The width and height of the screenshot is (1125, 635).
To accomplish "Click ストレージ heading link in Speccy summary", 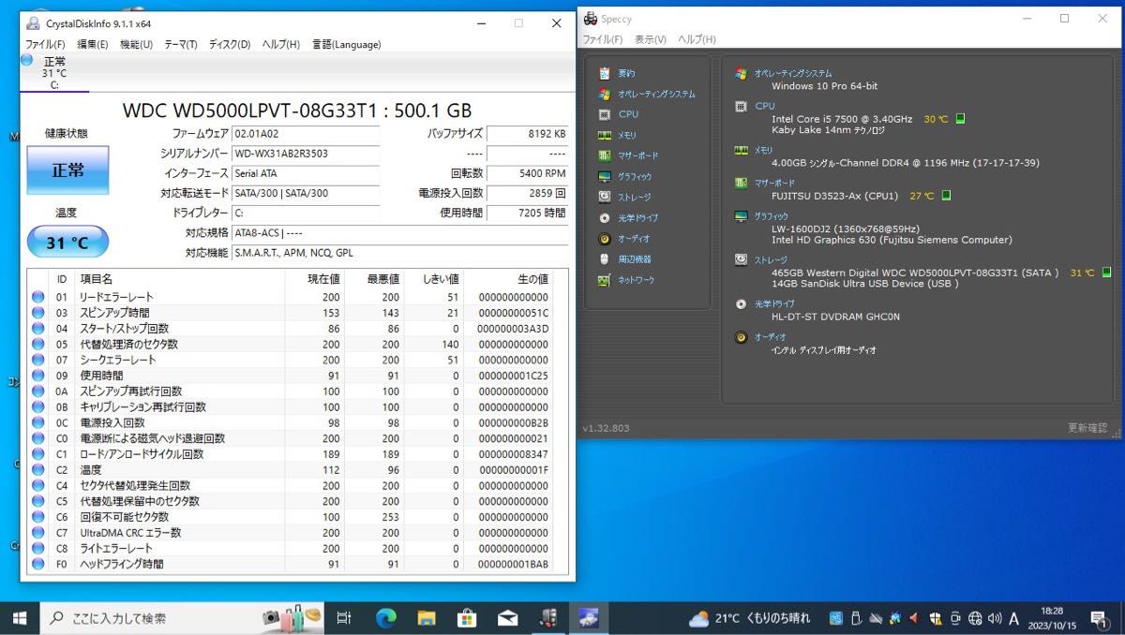I will [x=771, y=259].
